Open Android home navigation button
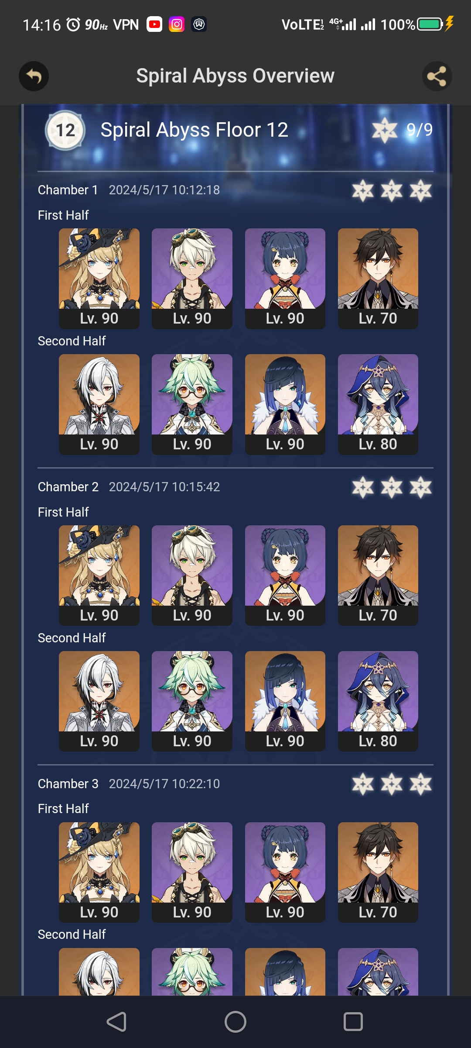This screenshot has height=1048, width=471. coord(235,1022)
